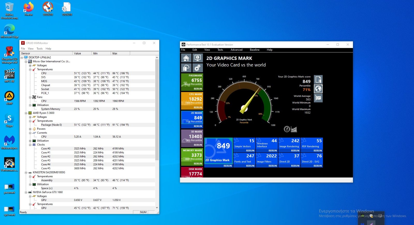
Task: Collapse Micro-Star International node
Action: (x=26, y=61)
